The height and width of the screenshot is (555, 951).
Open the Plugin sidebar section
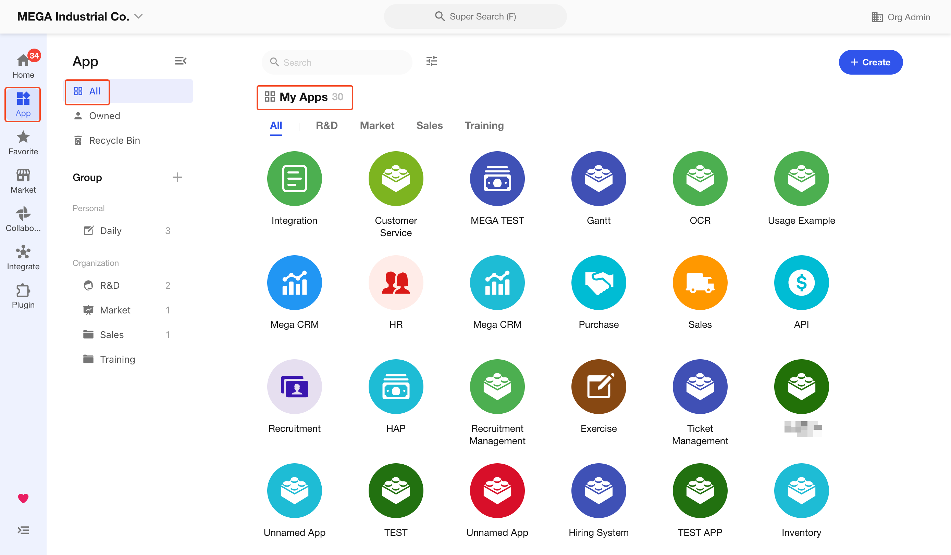pyautogui.click(x=23, y=296)
